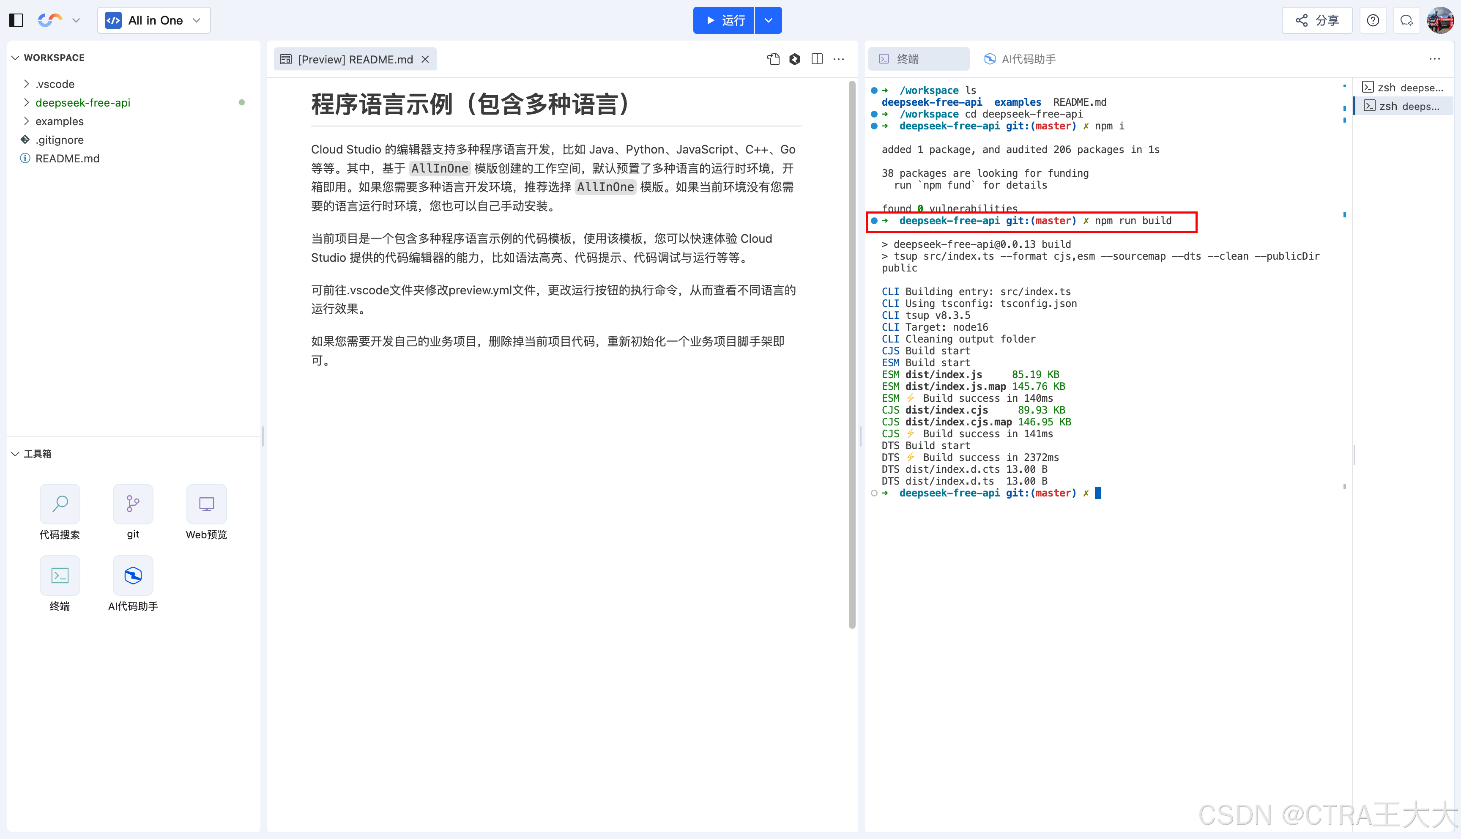The width and height of the screenshot is (1461, 839).
Task: Open the 代码搜索 code search tool
Action: tap(60, 512)
